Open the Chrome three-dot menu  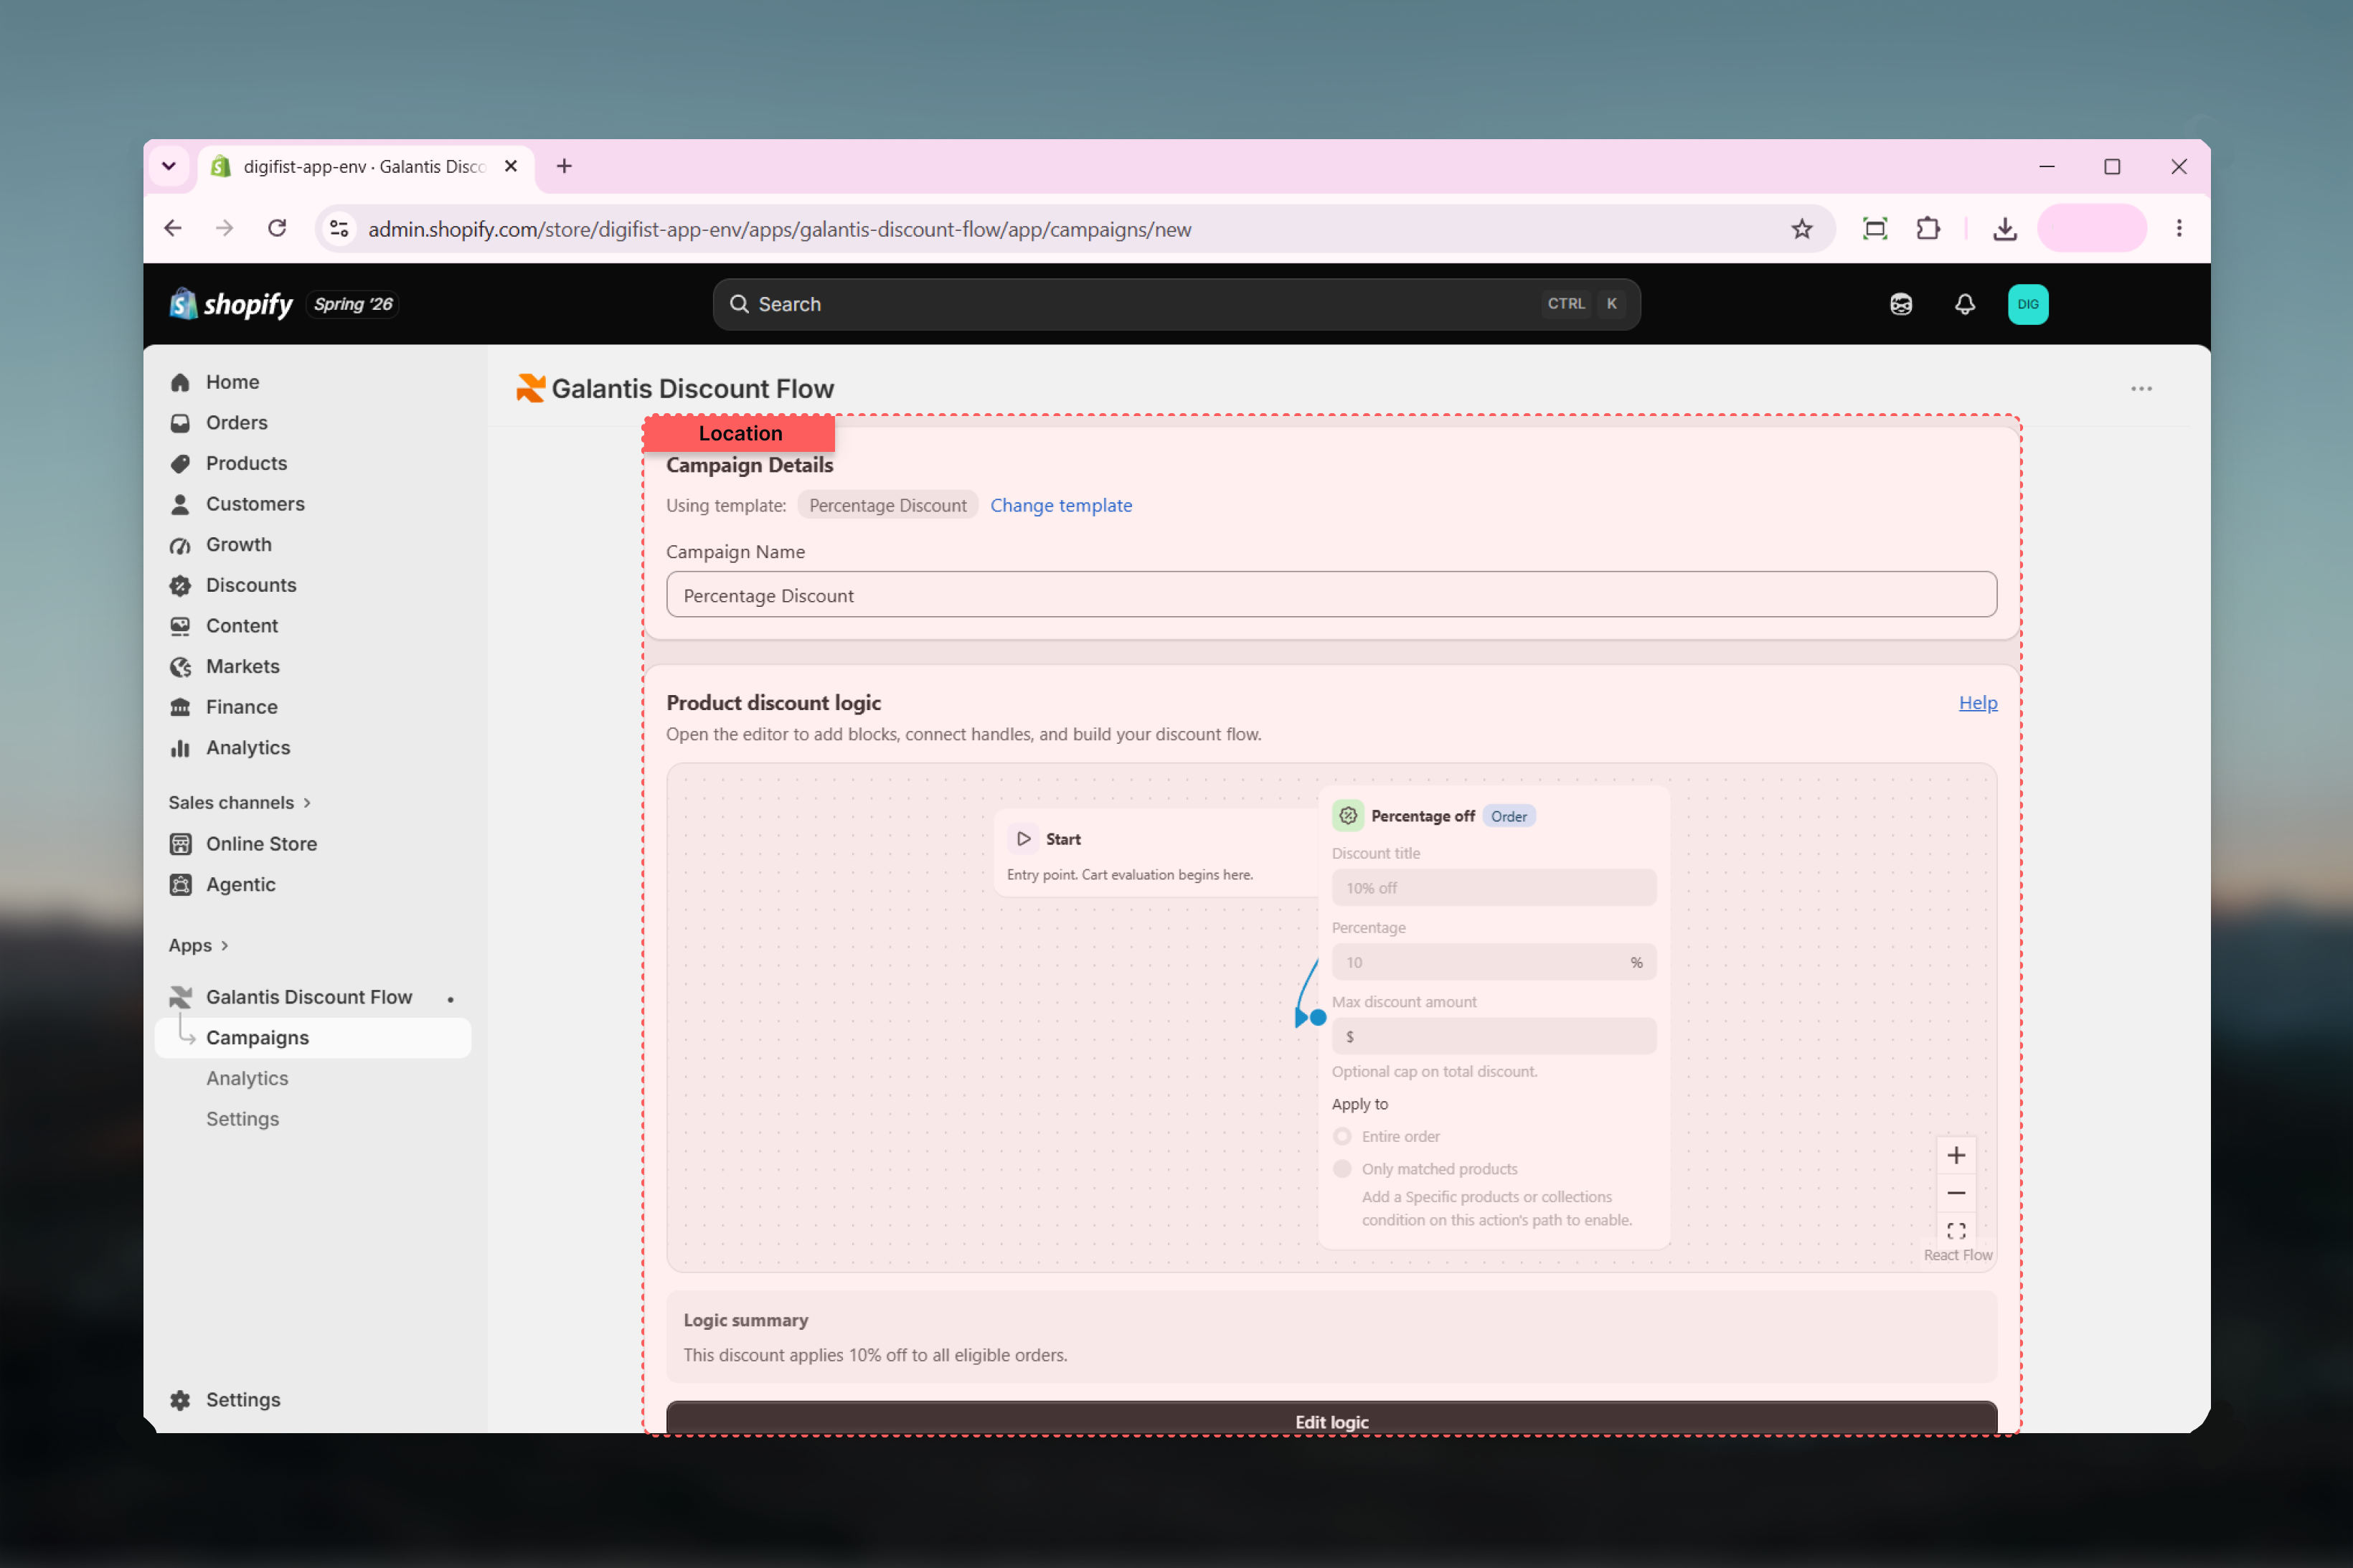[x=2179, y=229]
